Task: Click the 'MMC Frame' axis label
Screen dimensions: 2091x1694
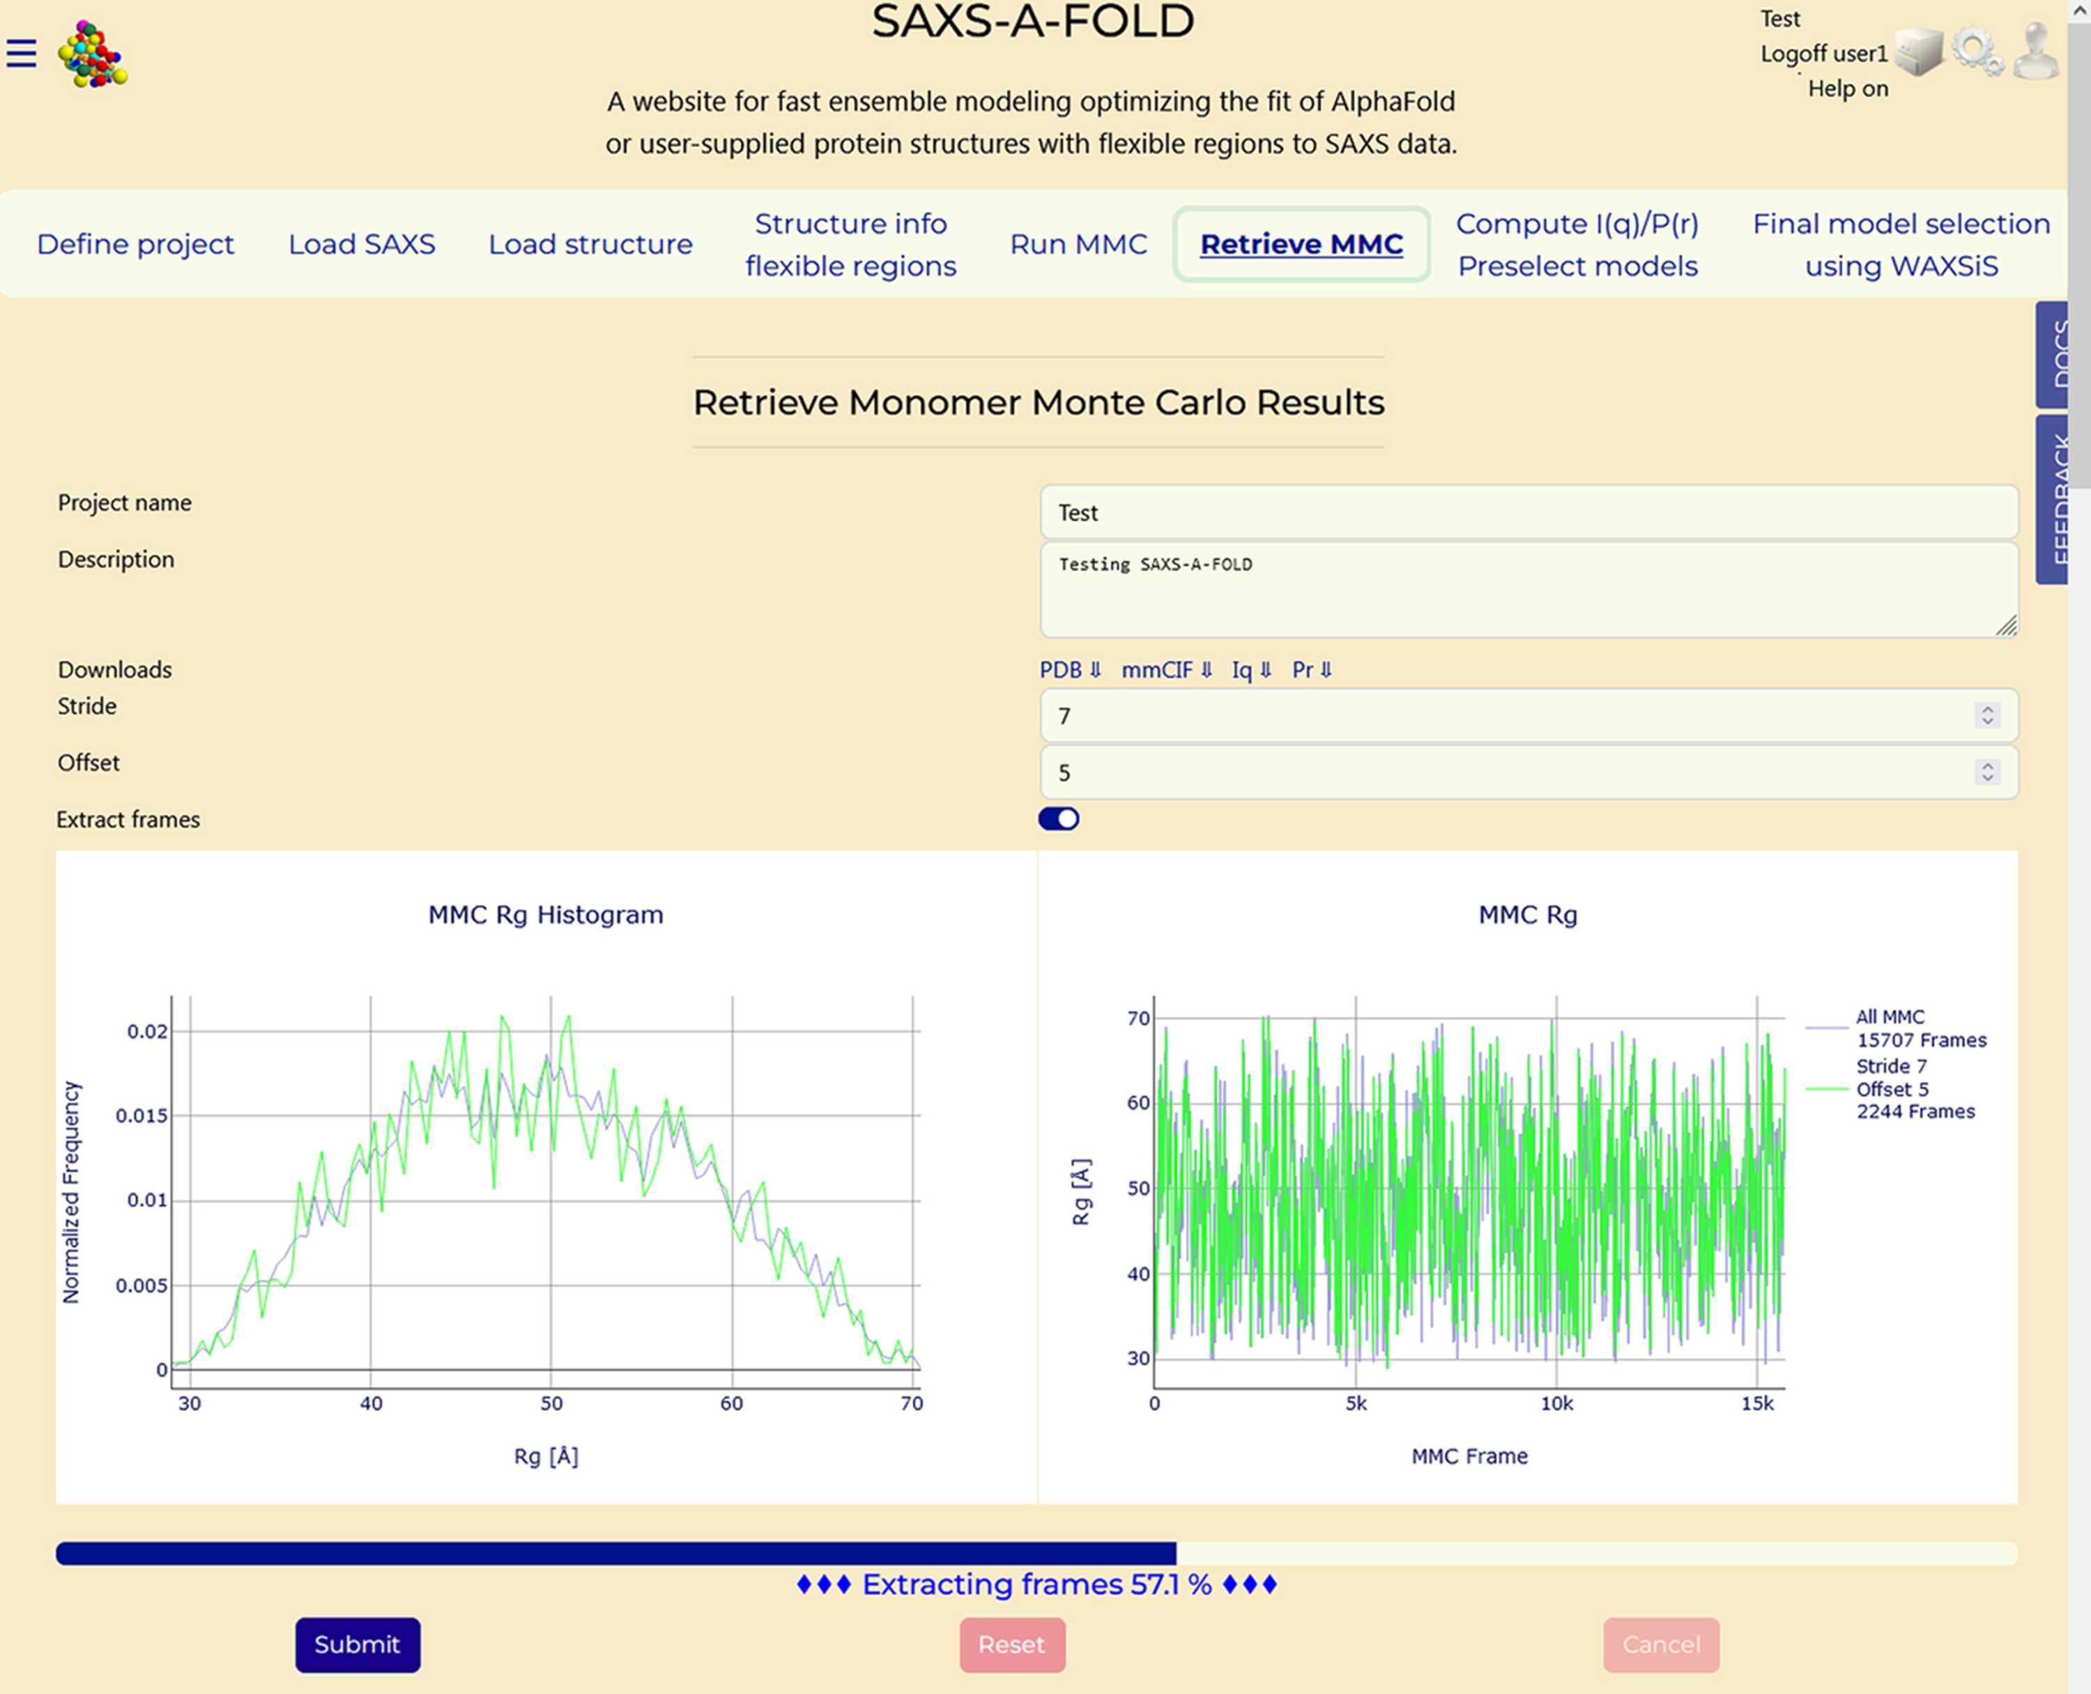Action: point(1469,1456)
